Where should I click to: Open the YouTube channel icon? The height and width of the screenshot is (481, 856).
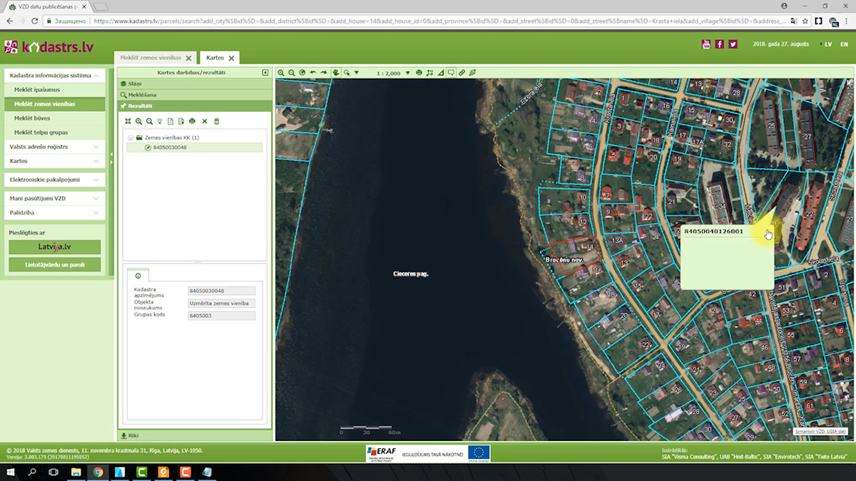[706, 44]
